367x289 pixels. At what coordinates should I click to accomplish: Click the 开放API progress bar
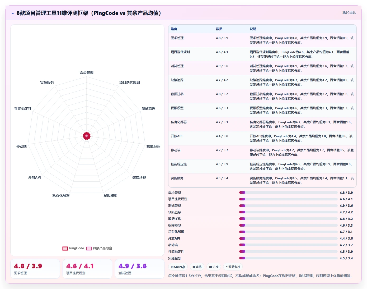tap(288, 238)
